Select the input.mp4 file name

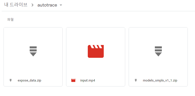click(88, 80)
